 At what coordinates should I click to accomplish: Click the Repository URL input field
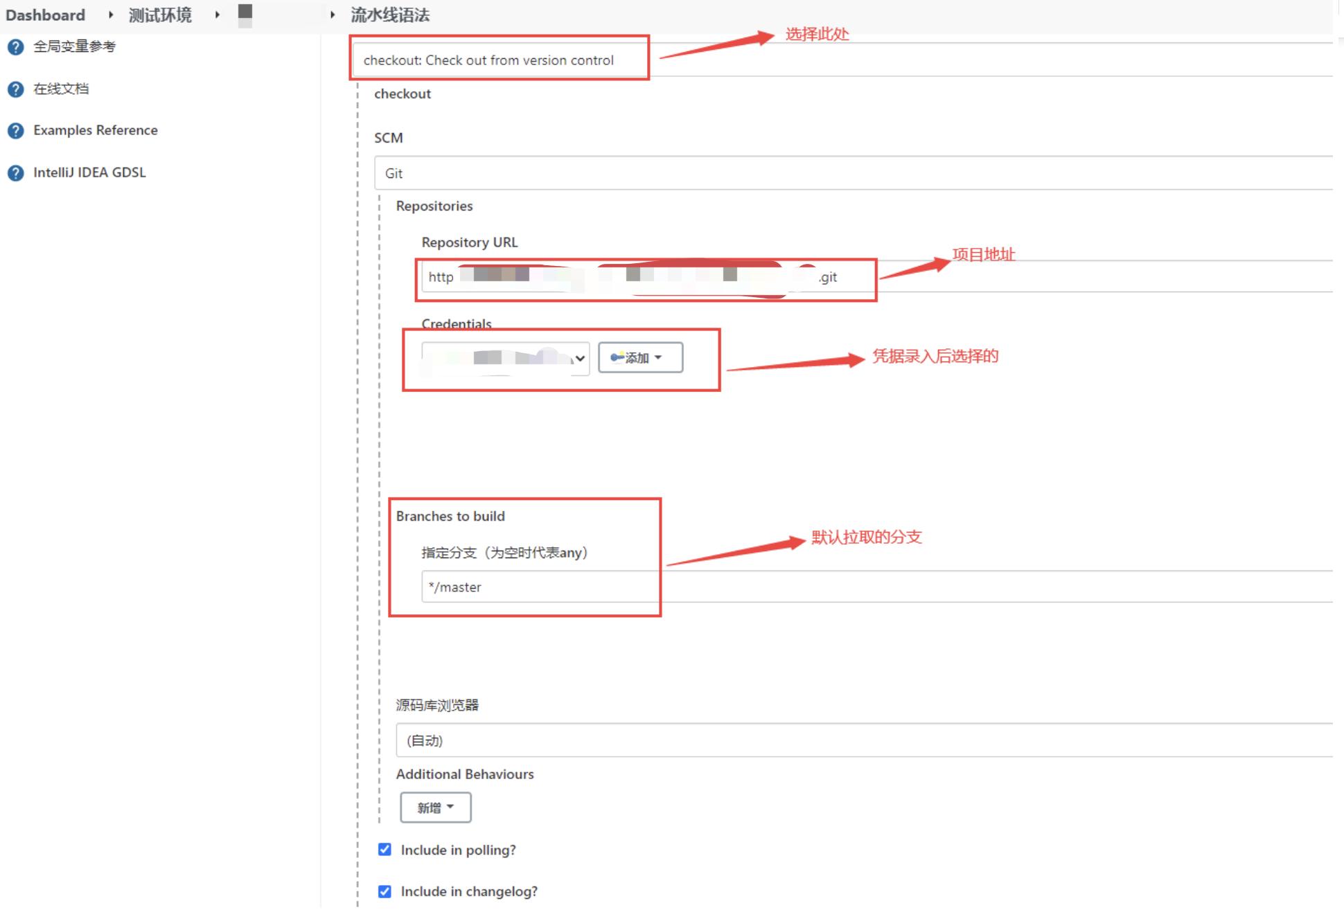coord(644,277)
